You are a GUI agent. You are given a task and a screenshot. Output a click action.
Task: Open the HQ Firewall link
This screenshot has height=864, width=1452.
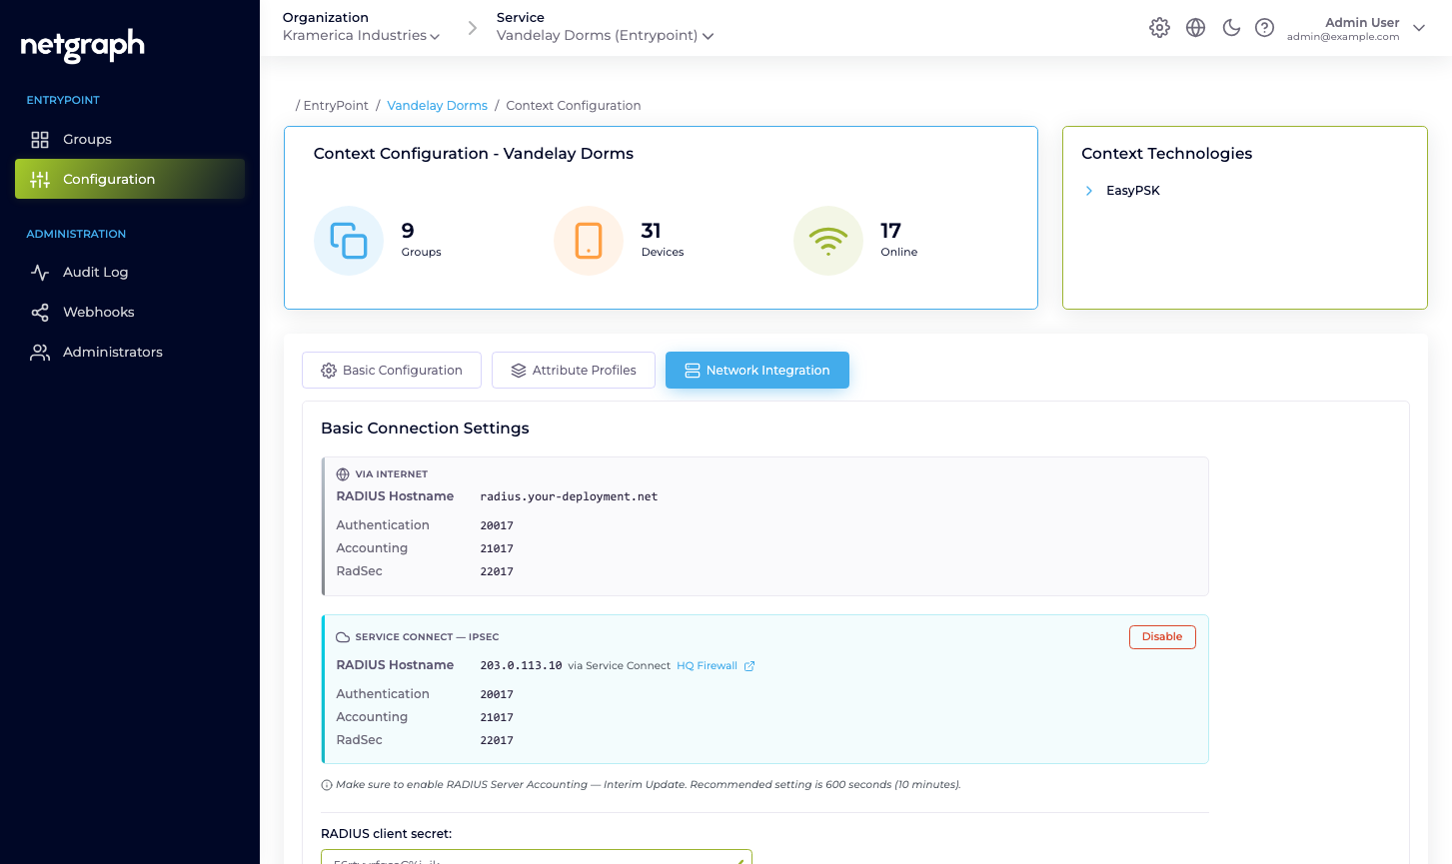708,666
